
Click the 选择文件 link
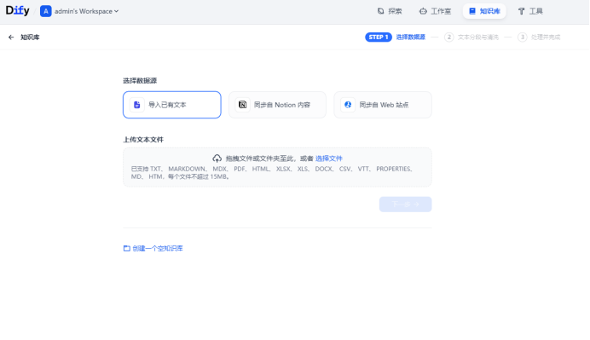[x=329, y=158]
